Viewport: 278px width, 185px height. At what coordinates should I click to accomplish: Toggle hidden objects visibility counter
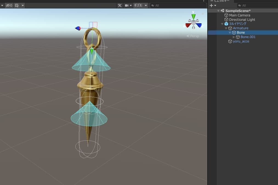point(9,5)
